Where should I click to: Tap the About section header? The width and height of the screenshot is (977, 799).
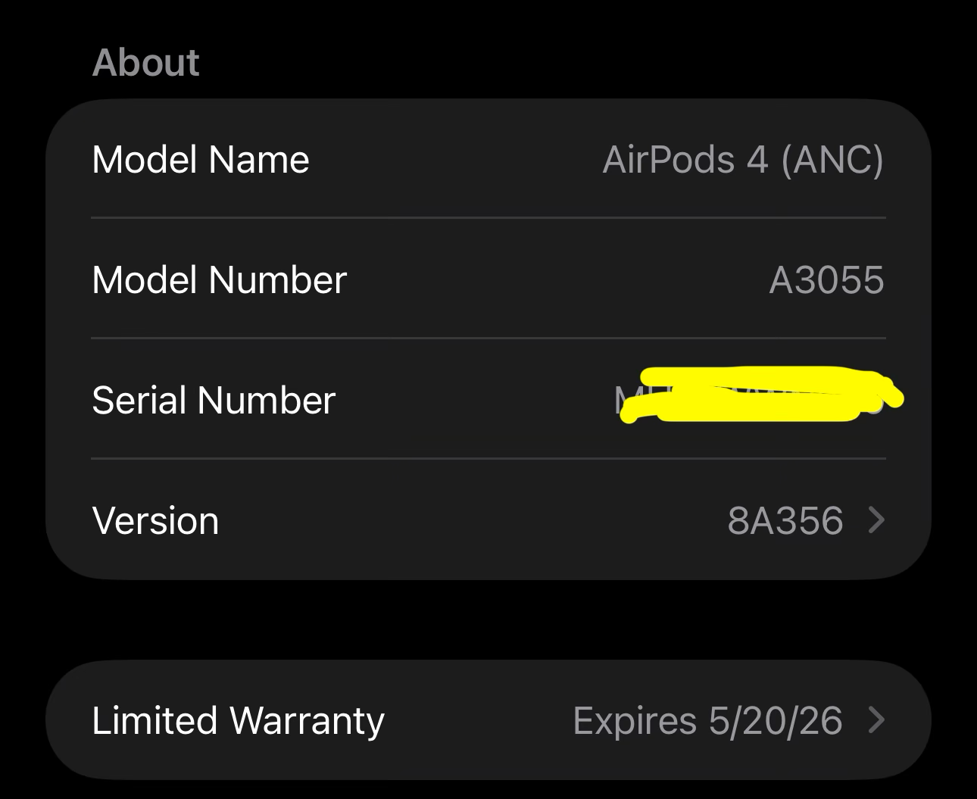[x=145, y=62]
